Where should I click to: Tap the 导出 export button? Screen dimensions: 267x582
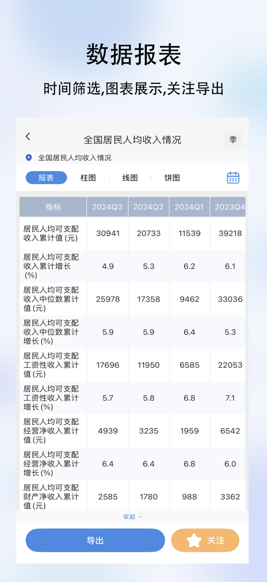(95, 541)
